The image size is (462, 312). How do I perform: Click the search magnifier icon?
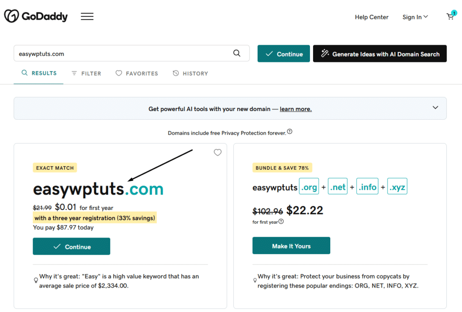[x=237, y=53]
